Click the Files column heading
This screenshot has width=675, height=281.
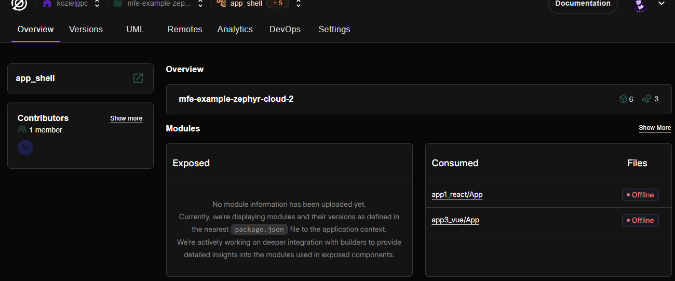click(637, 163)
